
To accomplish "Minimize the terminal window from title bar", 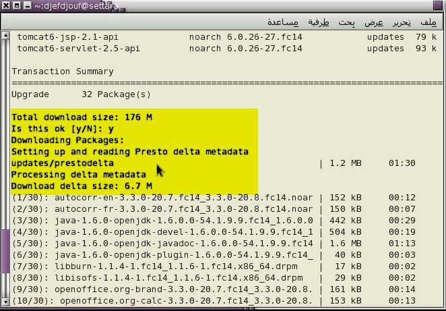I will pyautogui.click(x=28, y=5).
